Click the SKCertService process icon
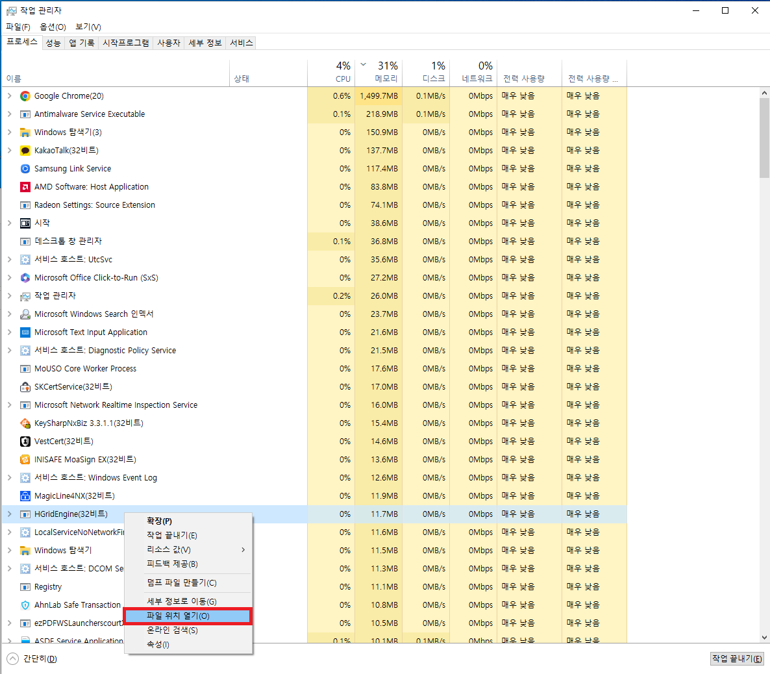This screenshot has height=674, width=770. click(x=25, y=386)
